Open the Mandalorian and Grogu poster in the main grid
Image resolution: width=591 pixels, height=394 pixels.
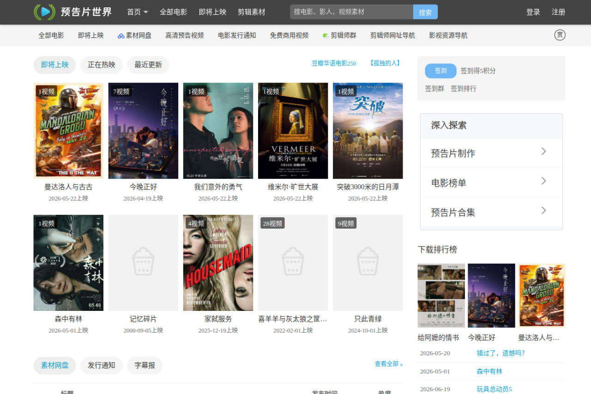coord(68,131)
